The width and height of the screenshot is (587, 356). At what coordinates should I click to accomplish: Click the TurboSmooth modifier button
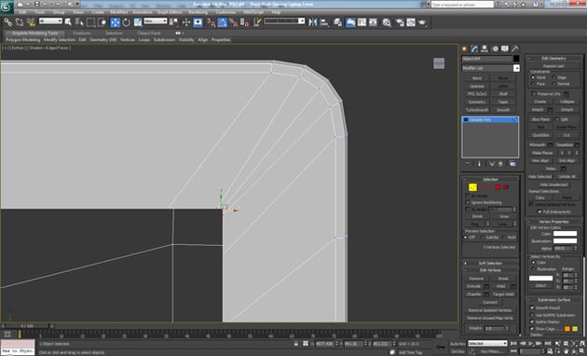click(x=477, y=110)
